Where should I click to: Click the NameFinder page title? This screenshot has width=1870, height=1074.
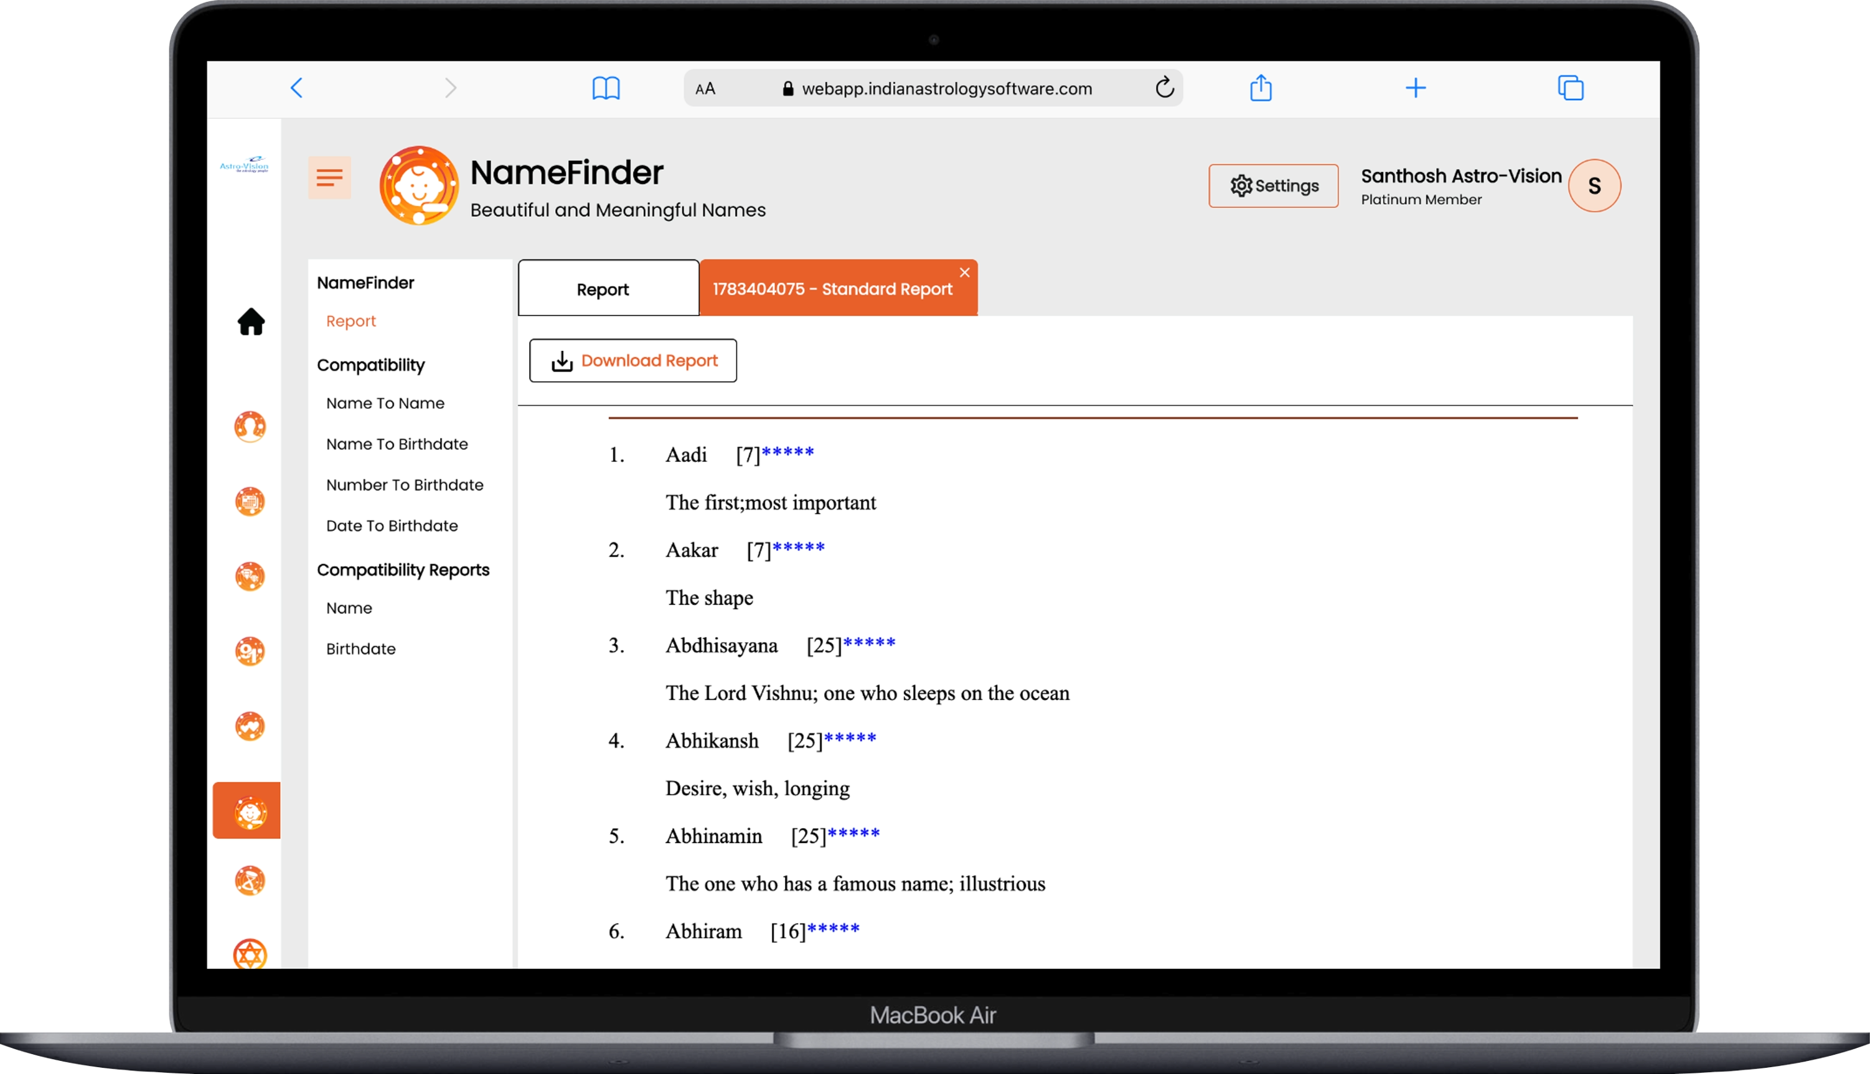[x=566, y=172]
